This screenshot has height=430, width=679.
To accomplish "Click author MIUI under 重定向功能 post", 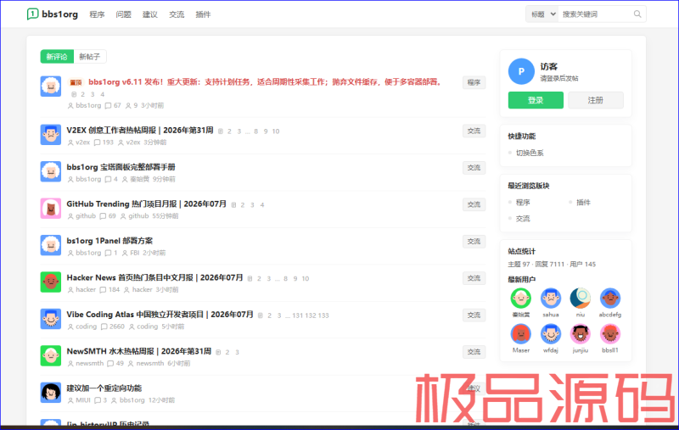I will pyautogui.click(x=82, y=400).
